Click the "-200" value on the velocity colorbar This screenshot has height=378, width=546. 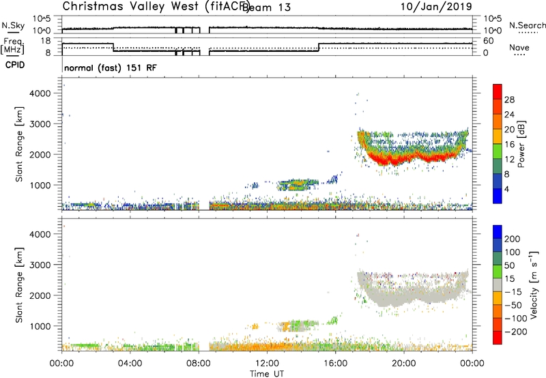(x=516, y=332)
